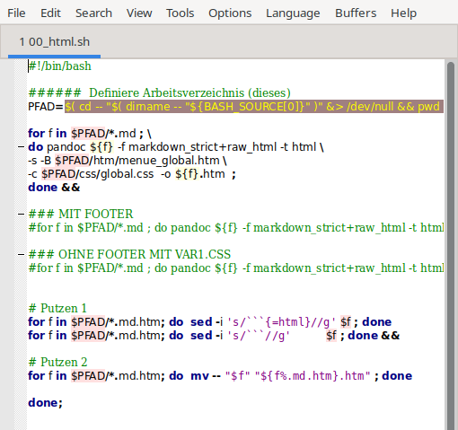Click the vertical scrollbar thumb
The image size is (458, 430).
[451, 245]
